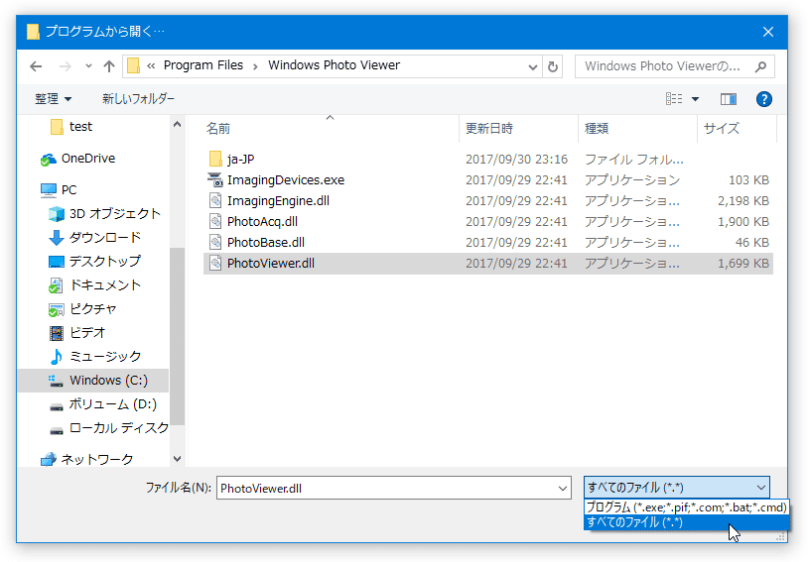This screenshot has width=808, height=562.
Task: Change view with the view icon
Action: 674,98
